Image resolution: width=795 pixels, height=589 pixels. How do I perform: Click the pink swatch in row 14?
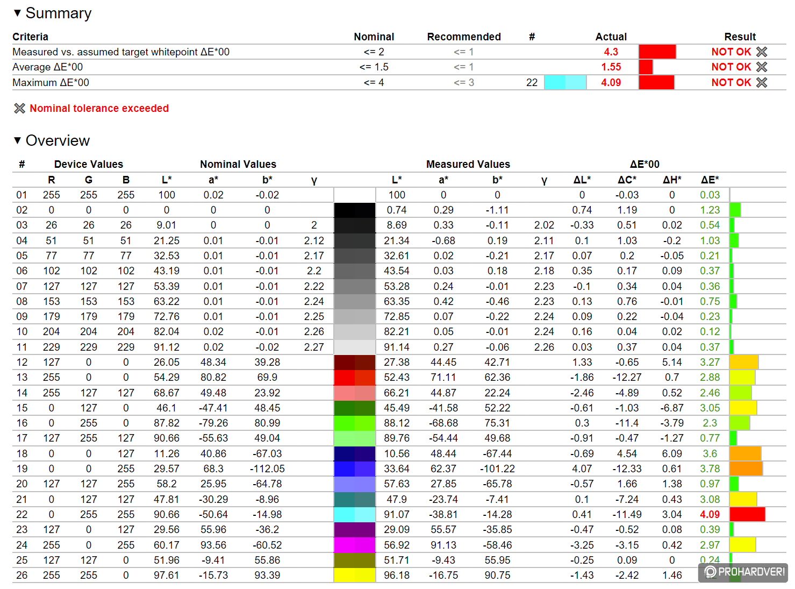pyautogui.click(x=355, y=393)
